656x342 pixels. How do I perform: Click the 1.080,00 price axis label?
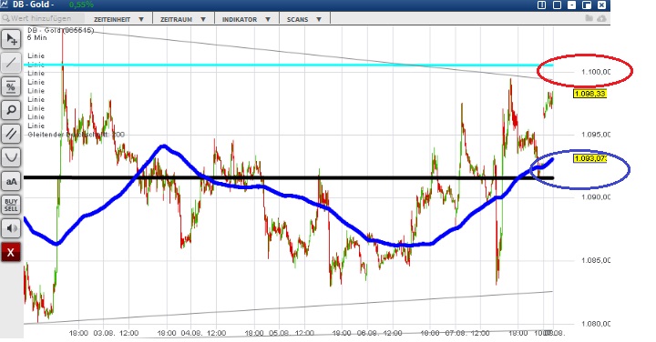coord(596,323)
